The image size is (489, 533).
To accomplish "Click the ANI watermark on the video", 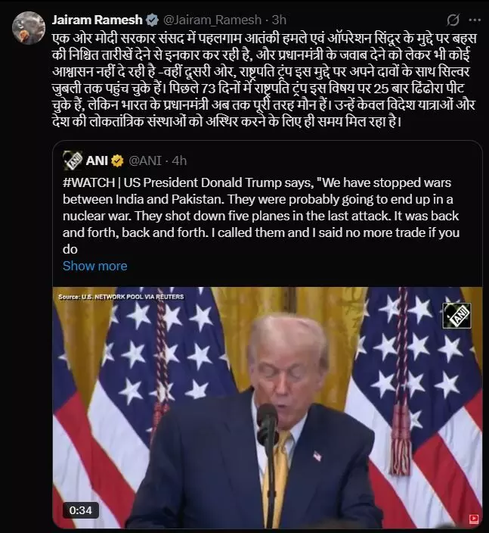I will 457,316.
